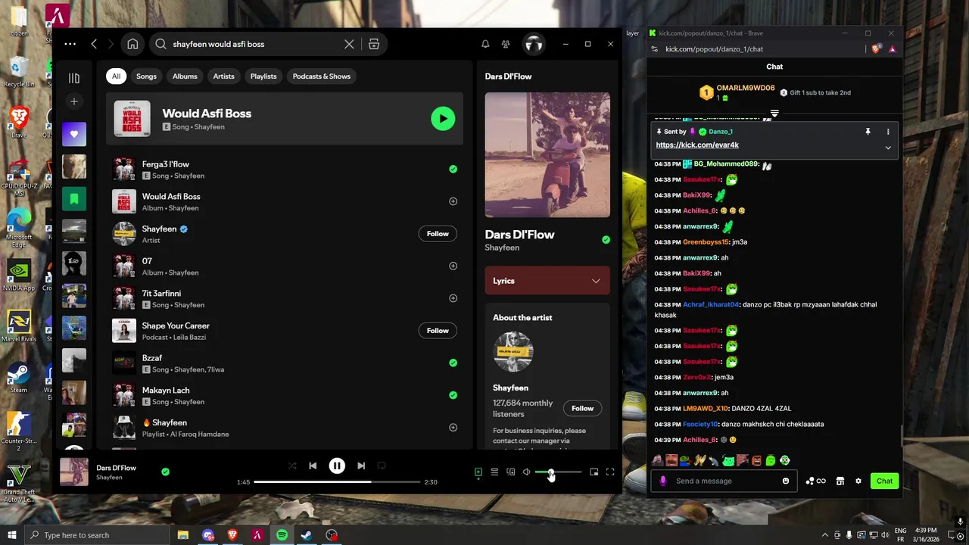
Task: Open Kick chat settings gear
Action: (858, 481)
